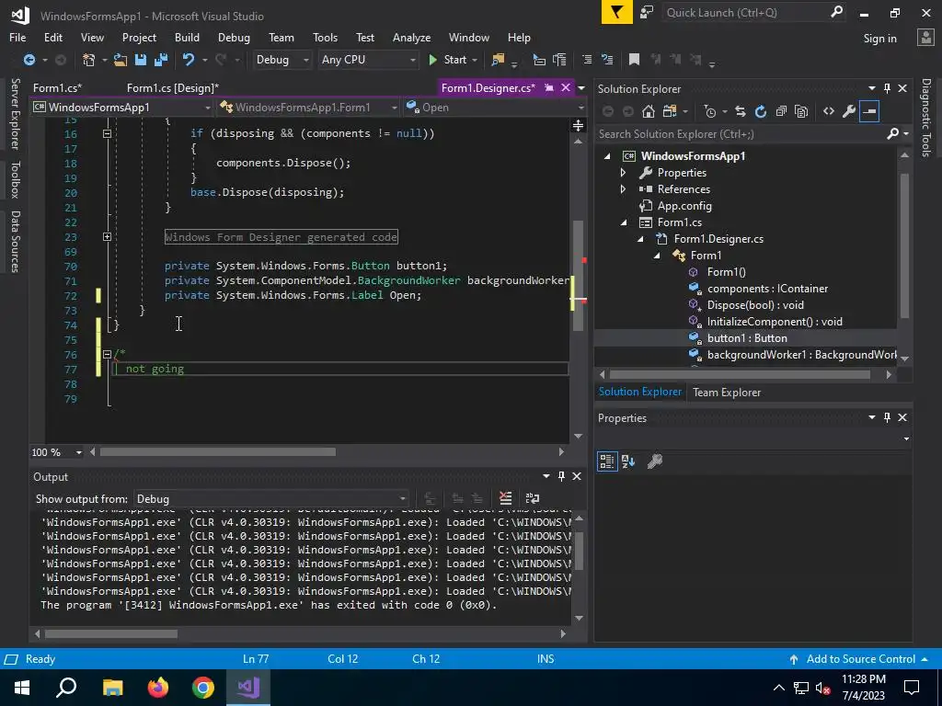Open the Open member dropdown in navigation bar
The height and width of the screenshot is (706, 942).
click(494, 108)
